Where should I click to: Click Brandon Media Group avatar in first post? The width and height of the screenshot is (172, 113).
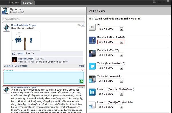[7, 28]
